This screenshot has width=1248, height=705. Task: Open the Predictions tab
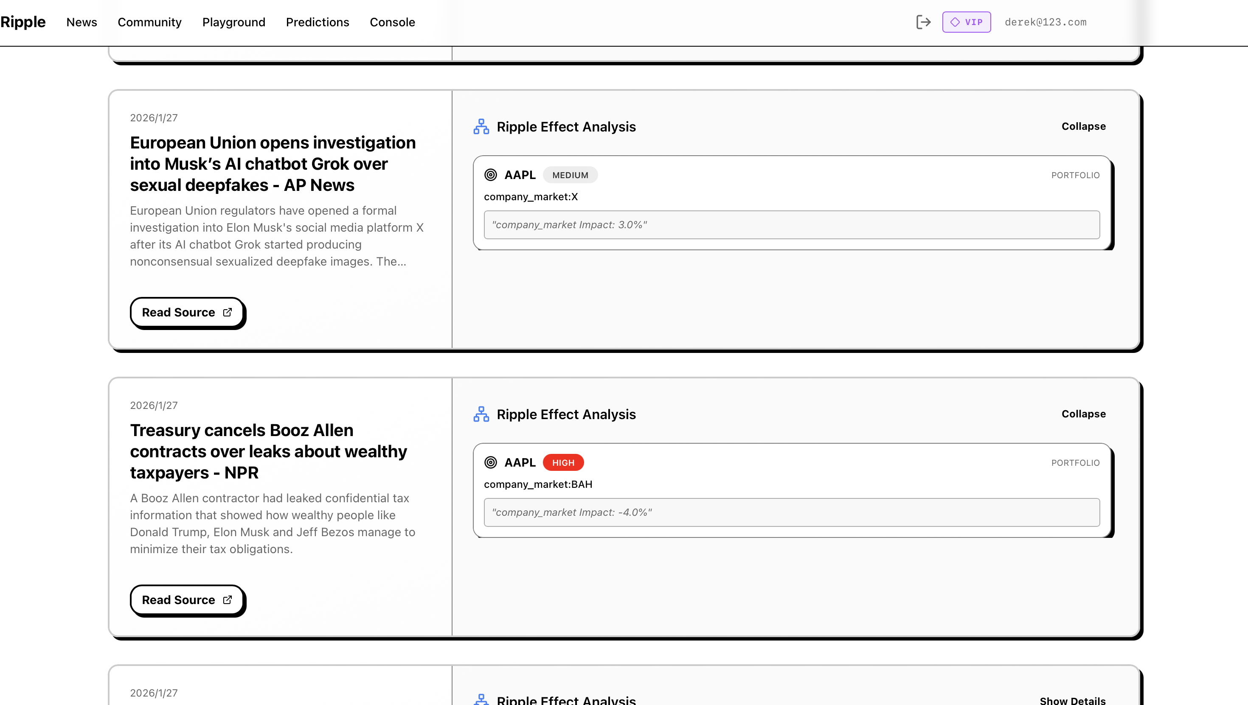coord(318,22)
